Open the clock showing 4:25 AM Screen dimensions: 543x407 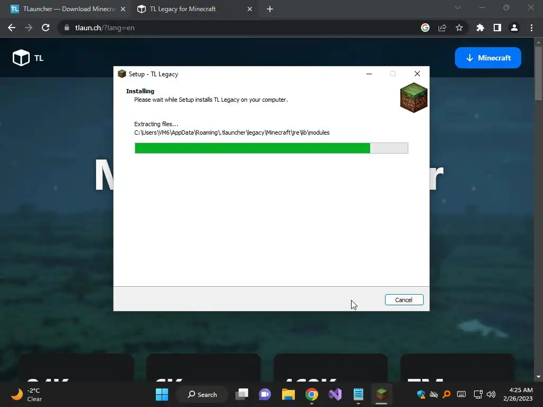[518, 394]
